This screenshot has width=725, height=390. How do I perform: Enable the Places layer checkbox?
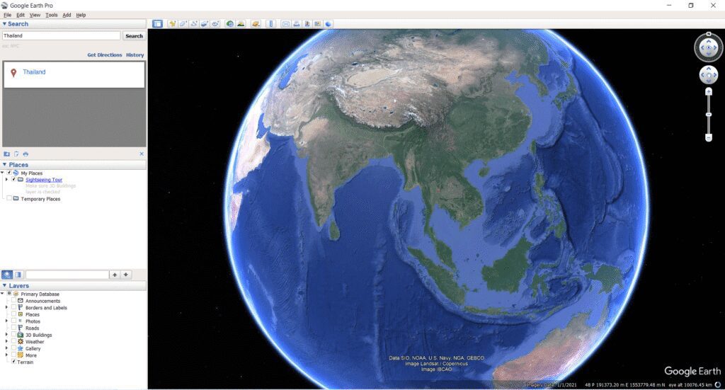(x=14, y=314)
